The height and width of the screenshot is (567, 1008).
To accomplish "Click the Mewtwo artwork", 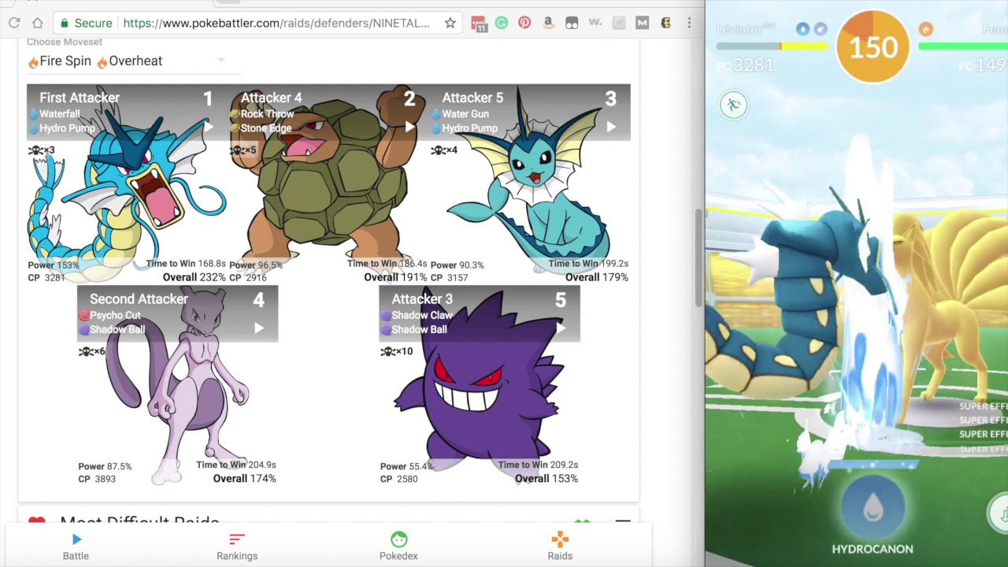I will 177,386.
